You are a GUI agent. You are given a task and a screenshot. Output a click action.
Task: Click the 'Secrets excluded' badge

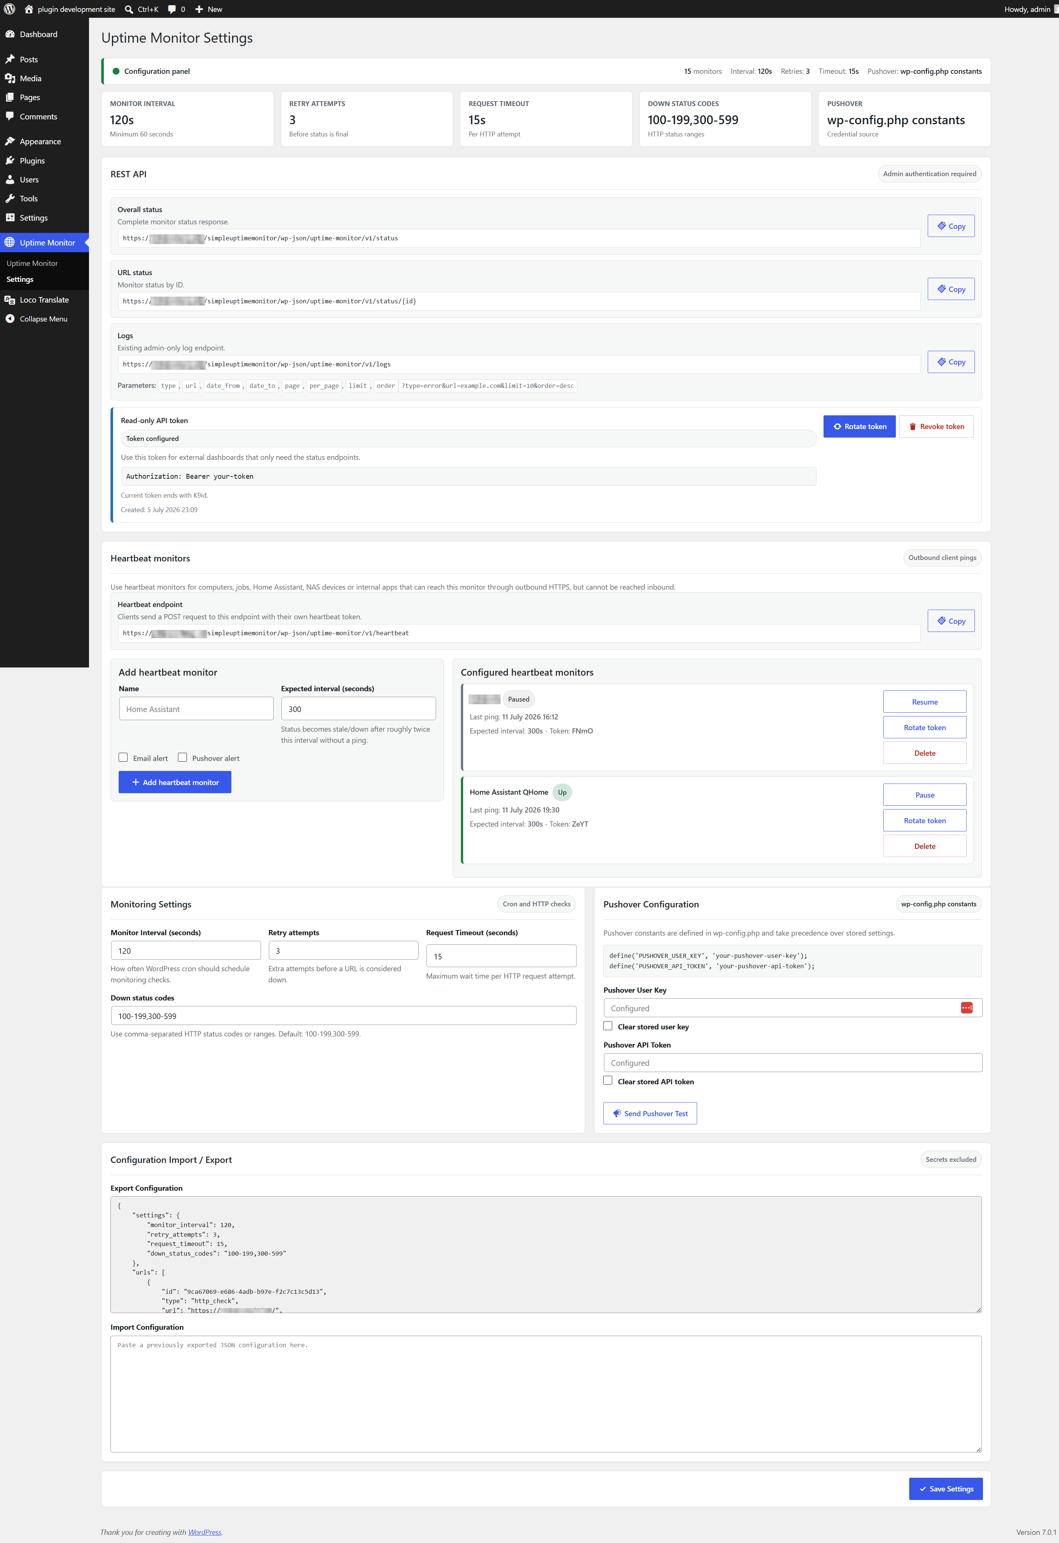point(951,1159)
